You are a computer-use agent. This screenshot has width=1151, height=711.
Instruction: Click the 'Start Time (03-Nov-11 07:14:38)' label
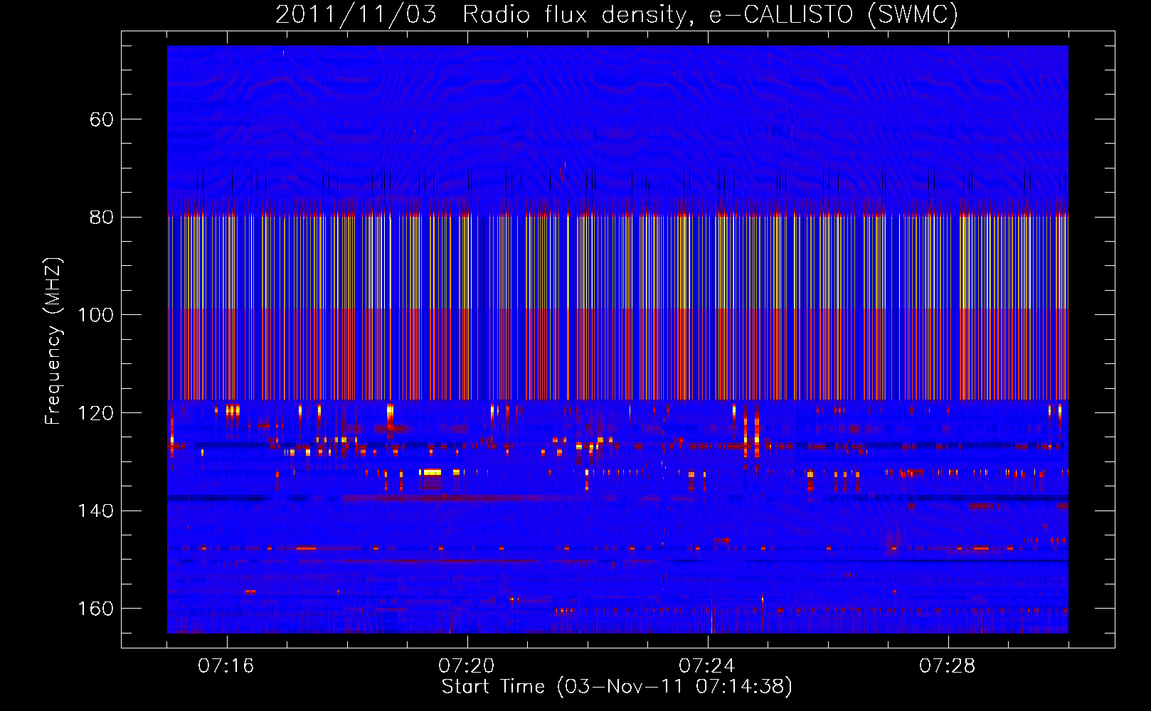point(617,687)
